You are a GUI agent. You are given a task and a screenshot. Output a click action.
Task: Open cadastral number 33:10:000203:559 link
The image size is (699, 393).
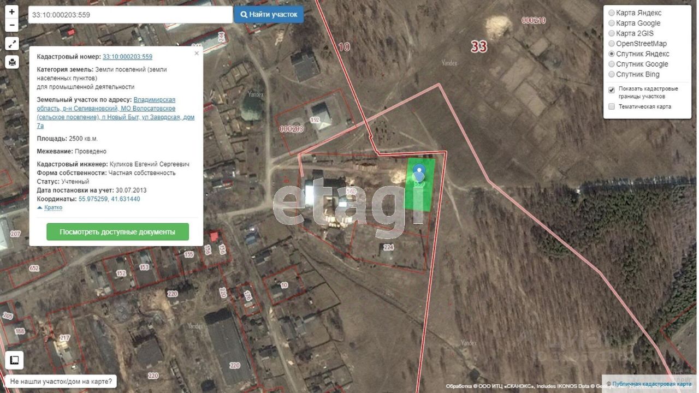[127, 56]
